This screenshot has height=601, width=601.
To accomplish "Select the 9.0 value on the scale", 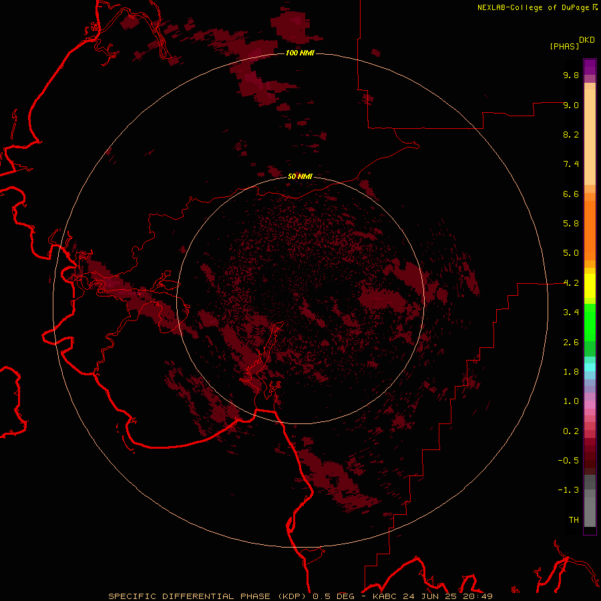I will pyautogui.click(x=571, y=105).
